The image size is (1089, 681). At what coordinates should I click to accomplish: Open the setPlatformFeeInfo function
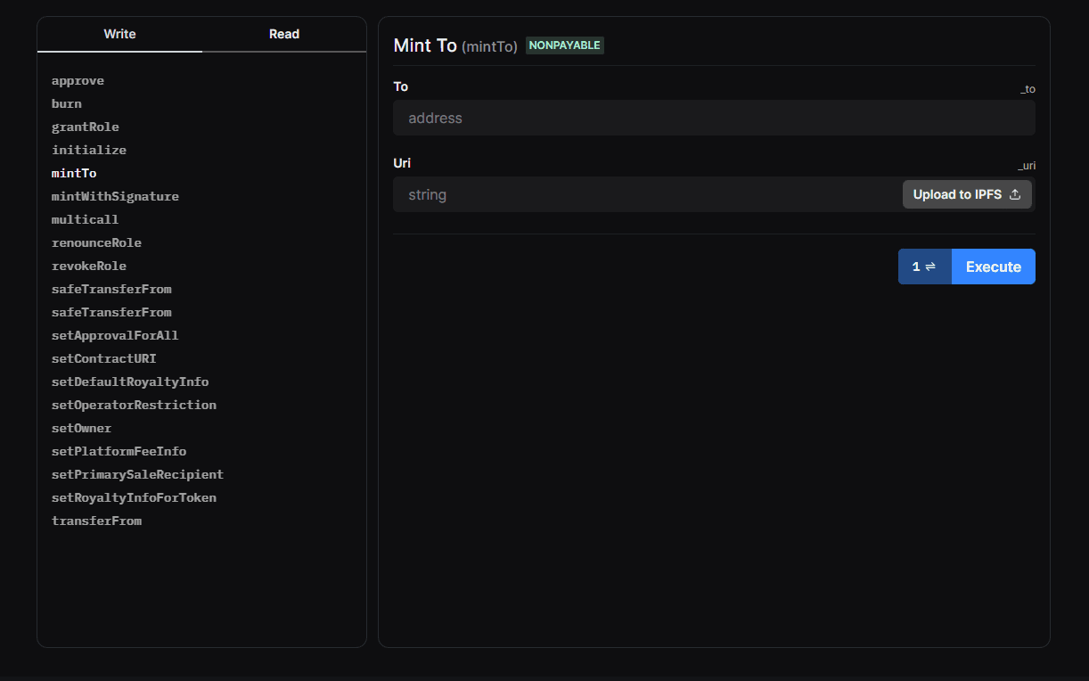coord(119,451)
